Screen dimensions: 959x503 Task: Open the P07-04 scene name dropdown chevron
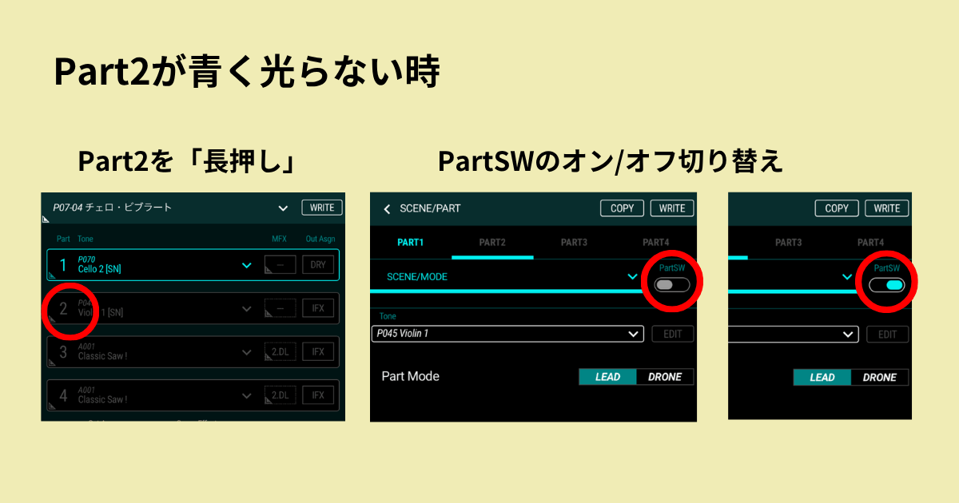click(x=283, y=208)
